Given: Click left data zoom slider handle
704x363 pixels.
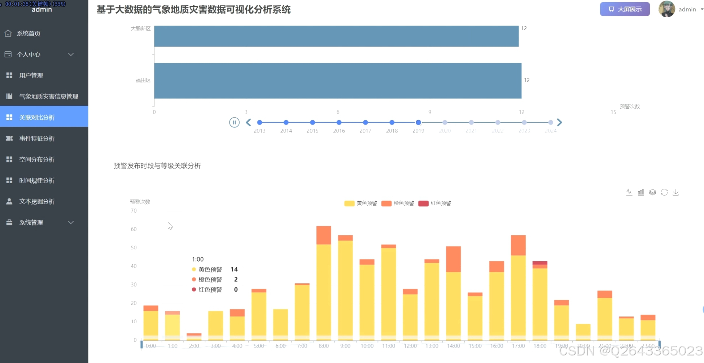Looking at the screenshot, I should tap(141, 345).
